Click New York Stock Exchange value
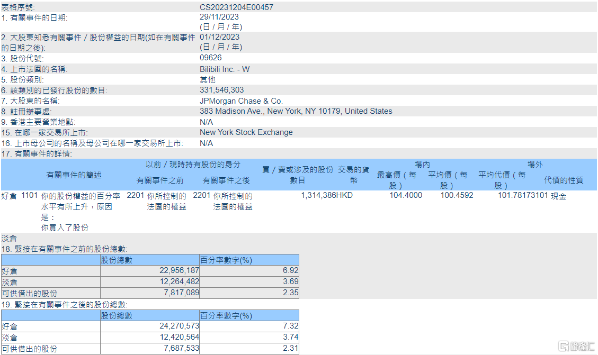The height and width of the screenshot is (355, 598). (246, 132)
